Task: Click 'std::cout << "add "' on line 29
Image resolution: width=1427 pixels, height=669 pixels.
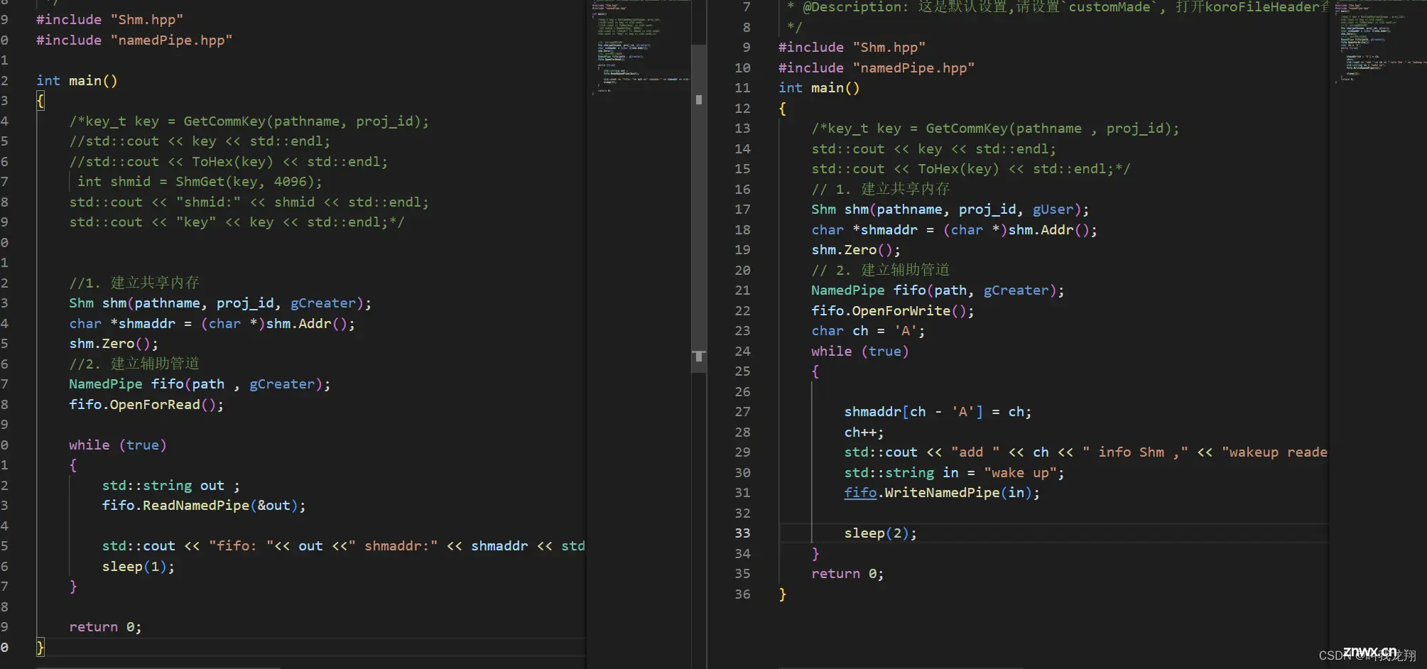Action: tap(921, 452)
